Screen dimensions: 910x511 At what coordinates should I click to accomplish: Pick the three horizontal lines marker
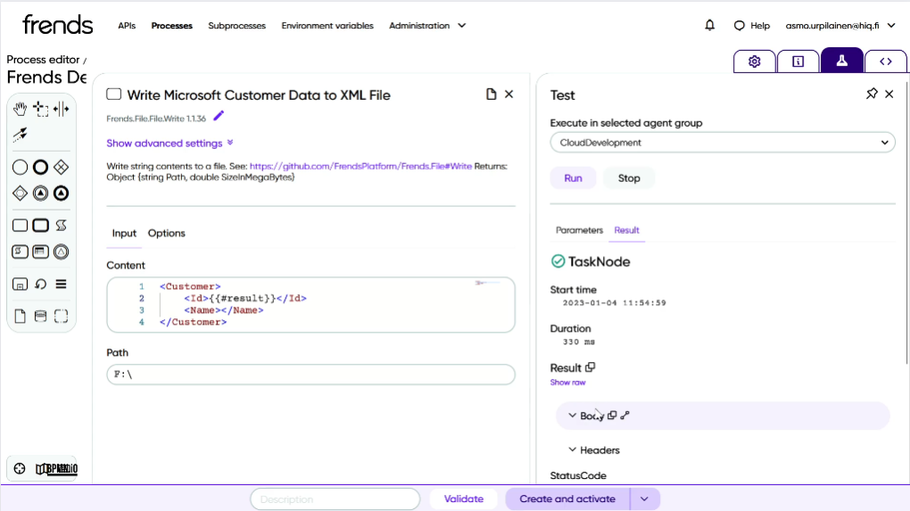pos(61,284)
